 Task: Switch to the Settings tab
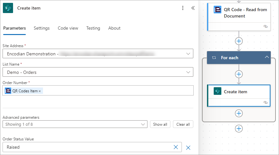click(42, 28)
